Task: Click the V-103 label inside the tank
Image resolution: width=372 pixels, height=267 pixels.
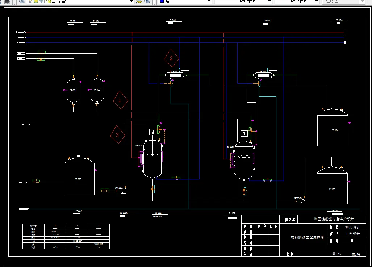Action: tap(78, 179)
